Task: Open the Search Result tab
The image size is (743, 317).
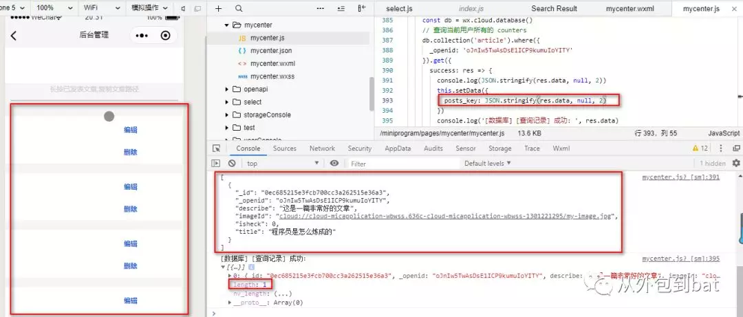Action: (554, 8)
